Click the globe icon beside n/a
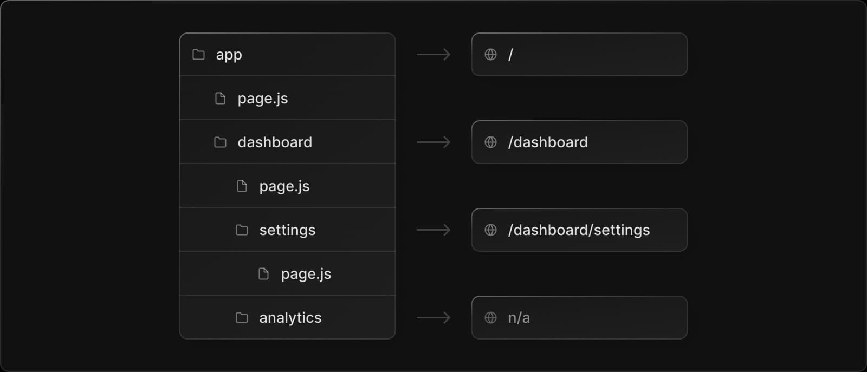 pyautogui.click(x=490, y=318)
